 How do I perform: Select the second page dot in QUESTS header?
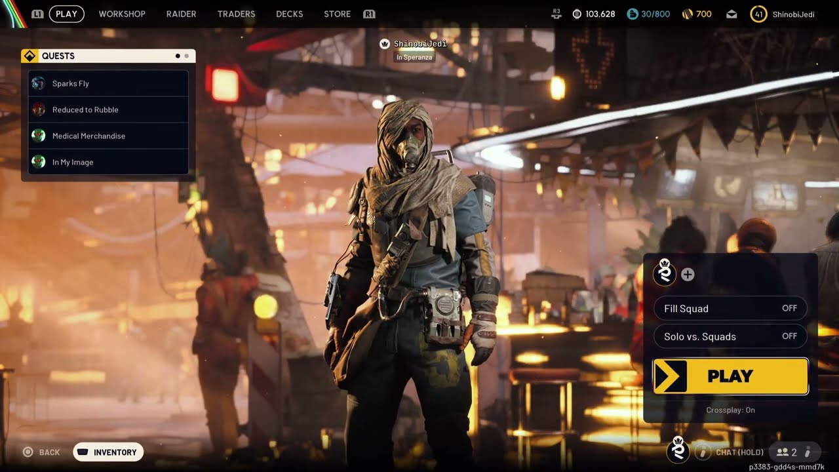pyautogui.click(x=187, y=56)
